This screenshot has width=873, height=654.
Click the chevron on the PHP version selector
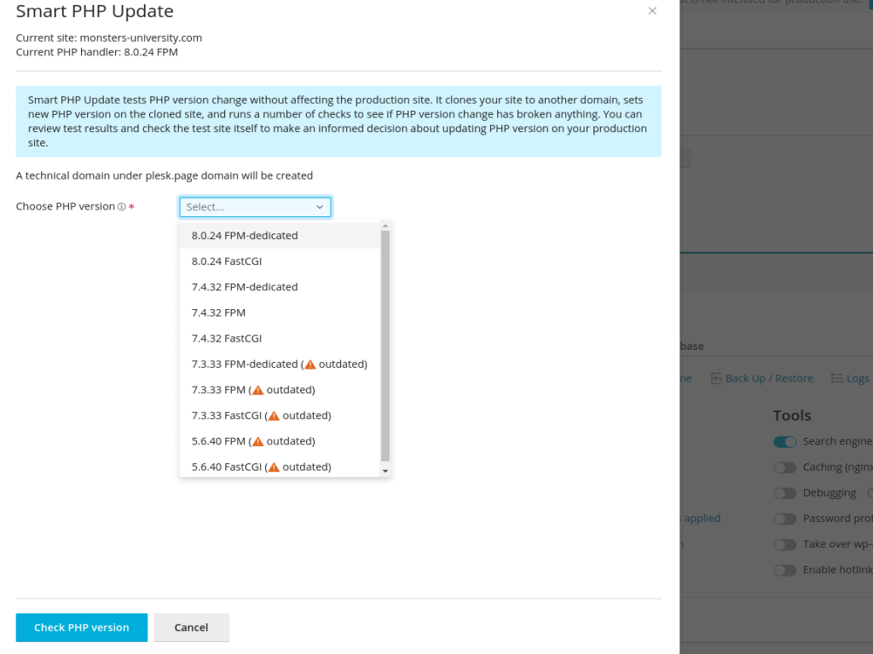pyautogui.click(x=320, y=206)
